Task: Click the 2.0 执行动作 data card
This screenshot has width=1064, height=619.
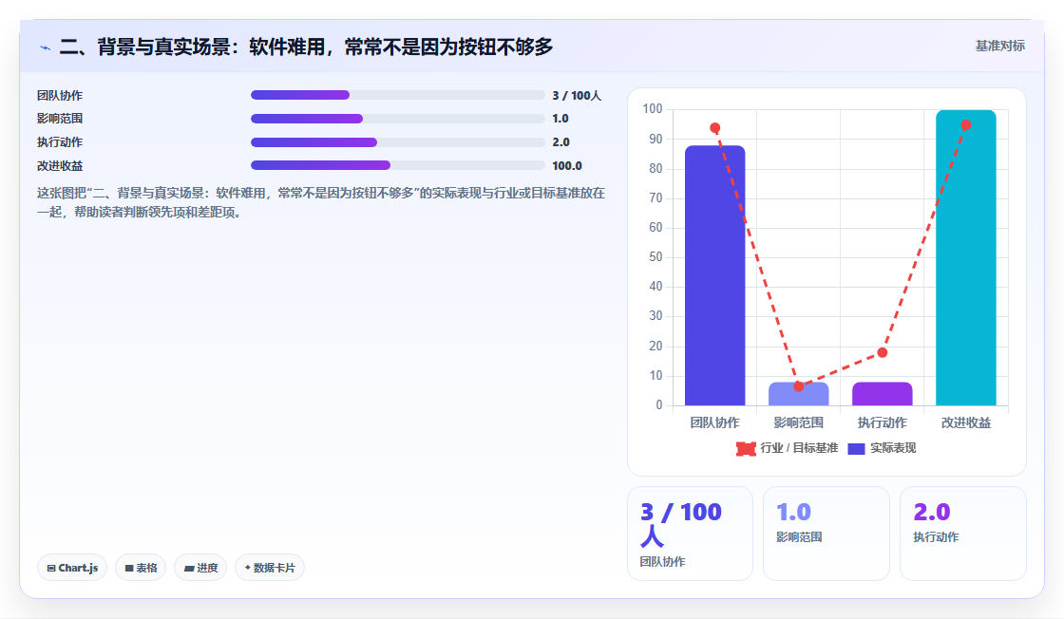Action: pyautogui.click(x=963, y=534)
